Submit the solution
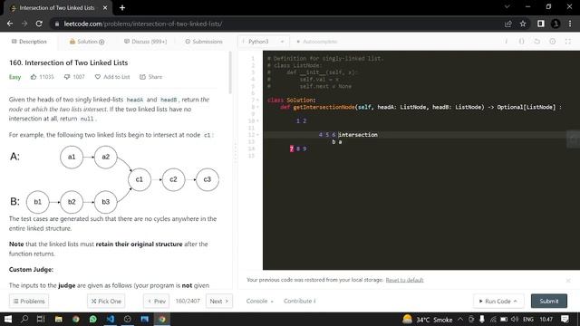Image resolution: width=580 pixels, height=326 pixels. click(x=549, y=301)
